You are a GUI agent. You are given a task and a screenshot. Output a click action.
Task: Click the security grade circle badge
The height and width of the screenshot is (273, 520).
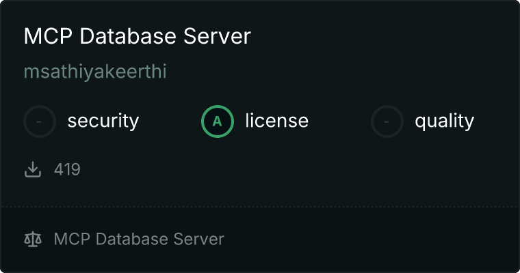point(40,121)
